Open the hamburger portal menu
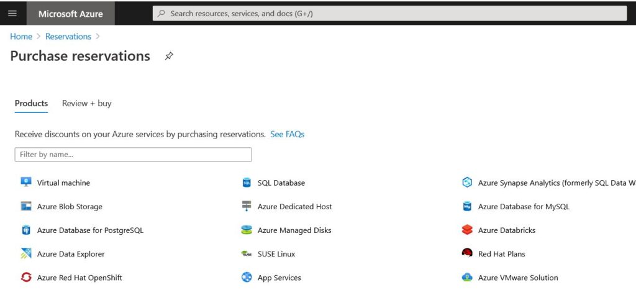 pyautogui.click(x=12, y=14)
